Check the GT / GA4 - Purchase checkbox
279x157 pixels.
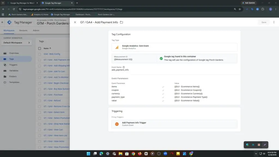(x=40, y=95)
